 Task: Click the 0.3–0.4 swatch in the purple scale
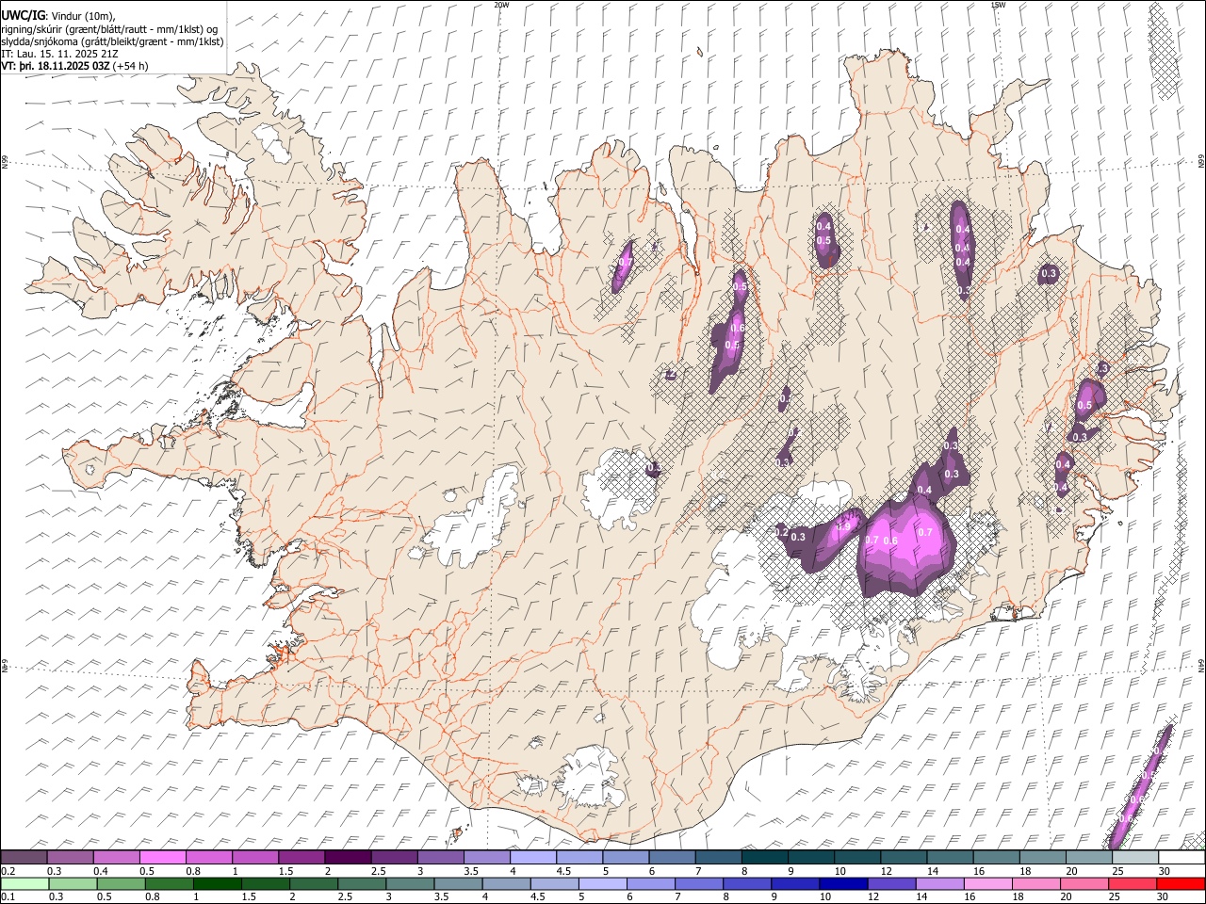[x=70, y=858]
